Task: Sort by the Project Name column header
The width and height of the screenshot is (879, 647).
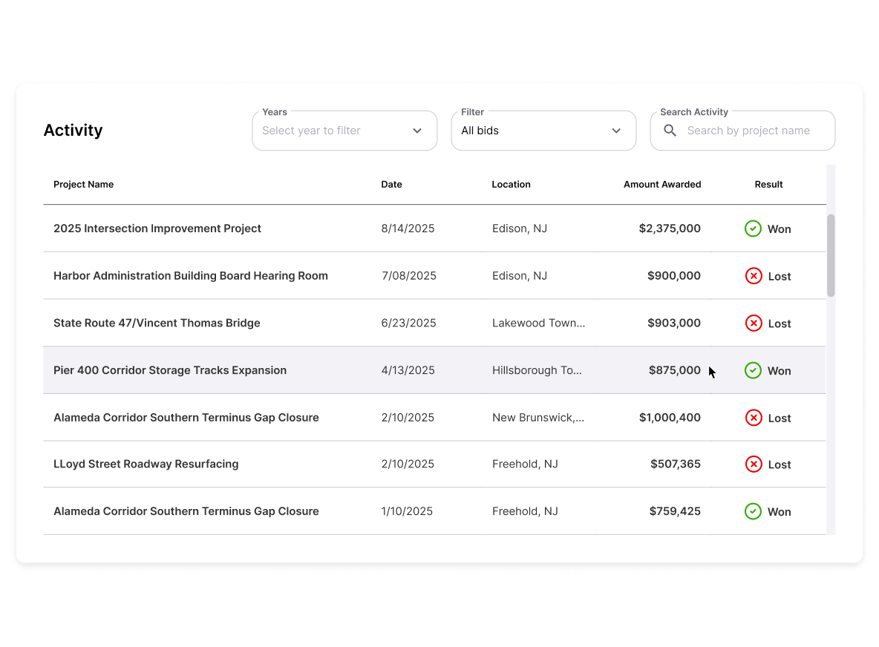Action: 83,184
